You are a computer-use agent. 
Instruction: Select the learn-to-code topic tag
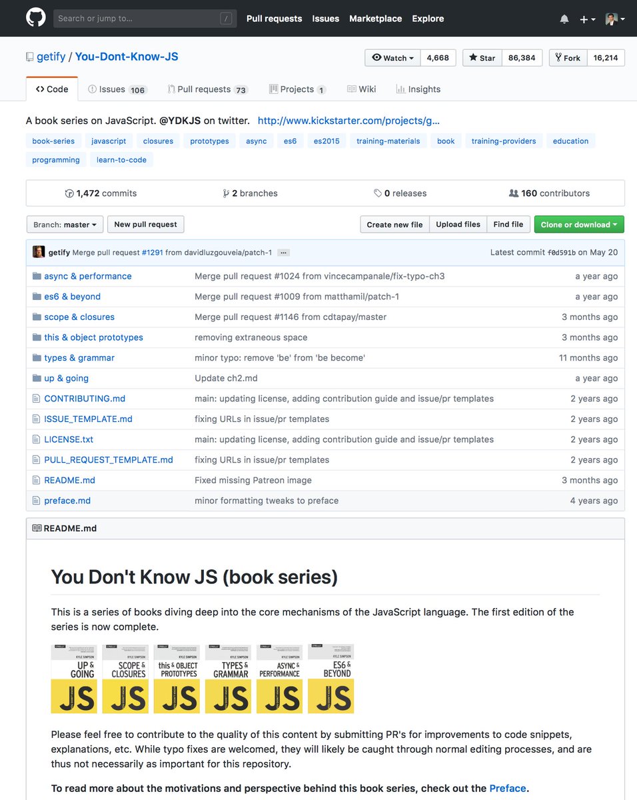tap(121, 159)
